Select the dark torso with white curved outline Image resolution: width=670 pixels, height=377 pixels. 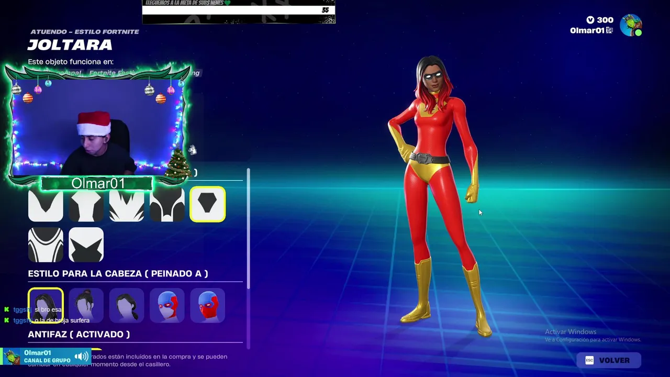[x=167, y=205]
